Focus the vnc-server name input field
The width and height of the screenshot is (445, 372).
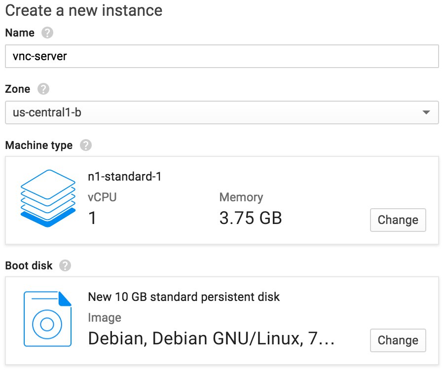pos(222,56)
